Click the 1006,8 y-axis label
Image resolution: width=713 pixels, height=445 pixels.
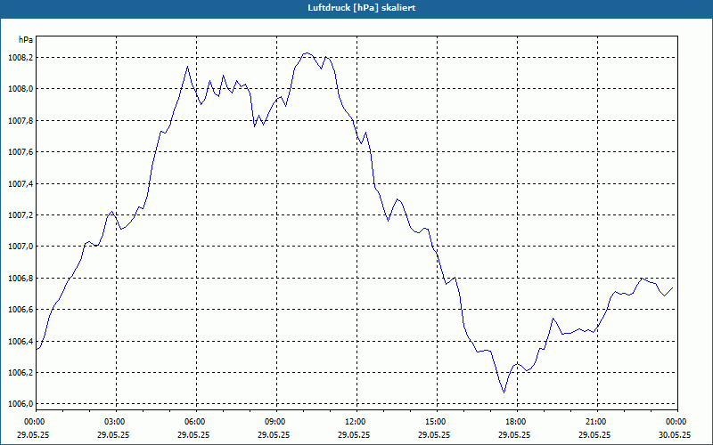pos(20,279)
